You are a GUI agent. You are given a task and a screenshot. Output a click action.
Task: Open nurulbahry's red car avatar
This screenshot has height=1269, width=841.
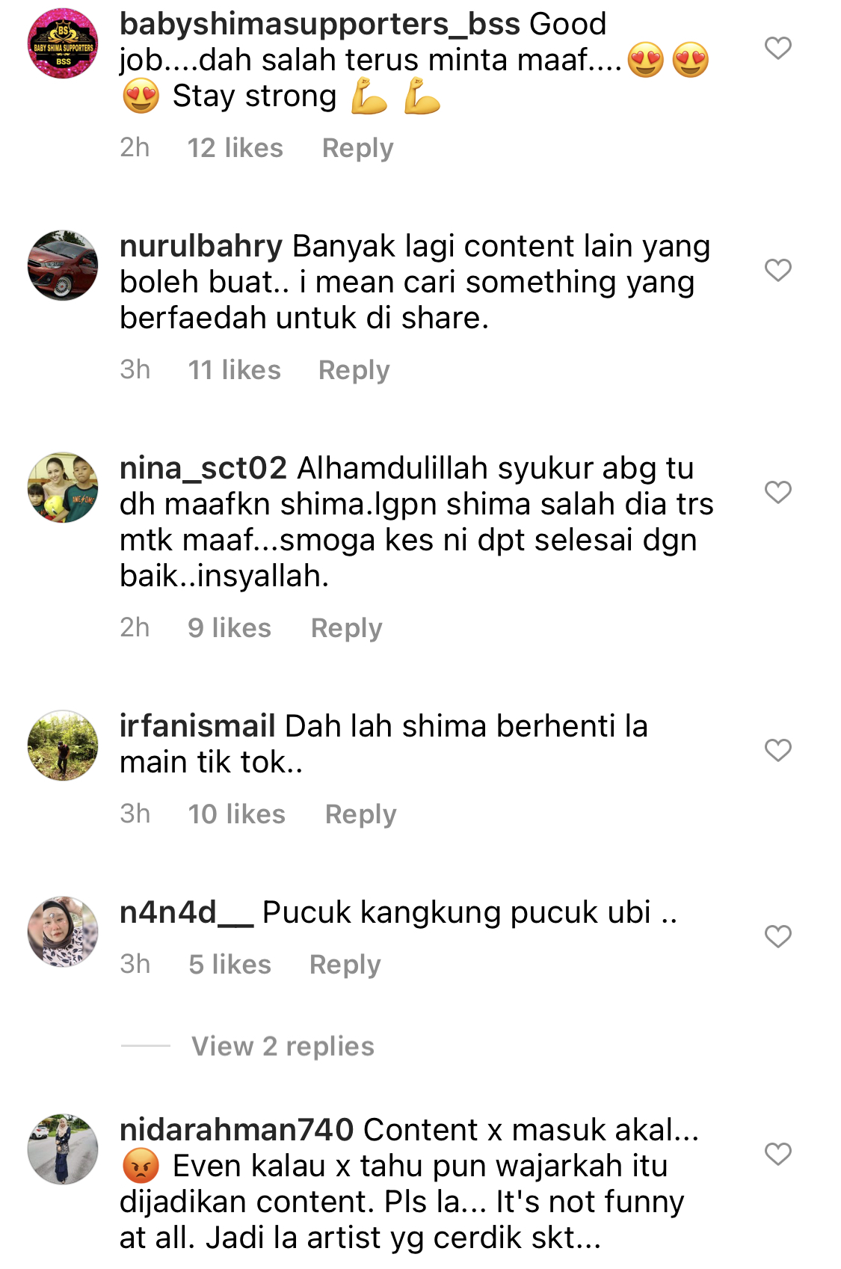click(x=63, y=265)
